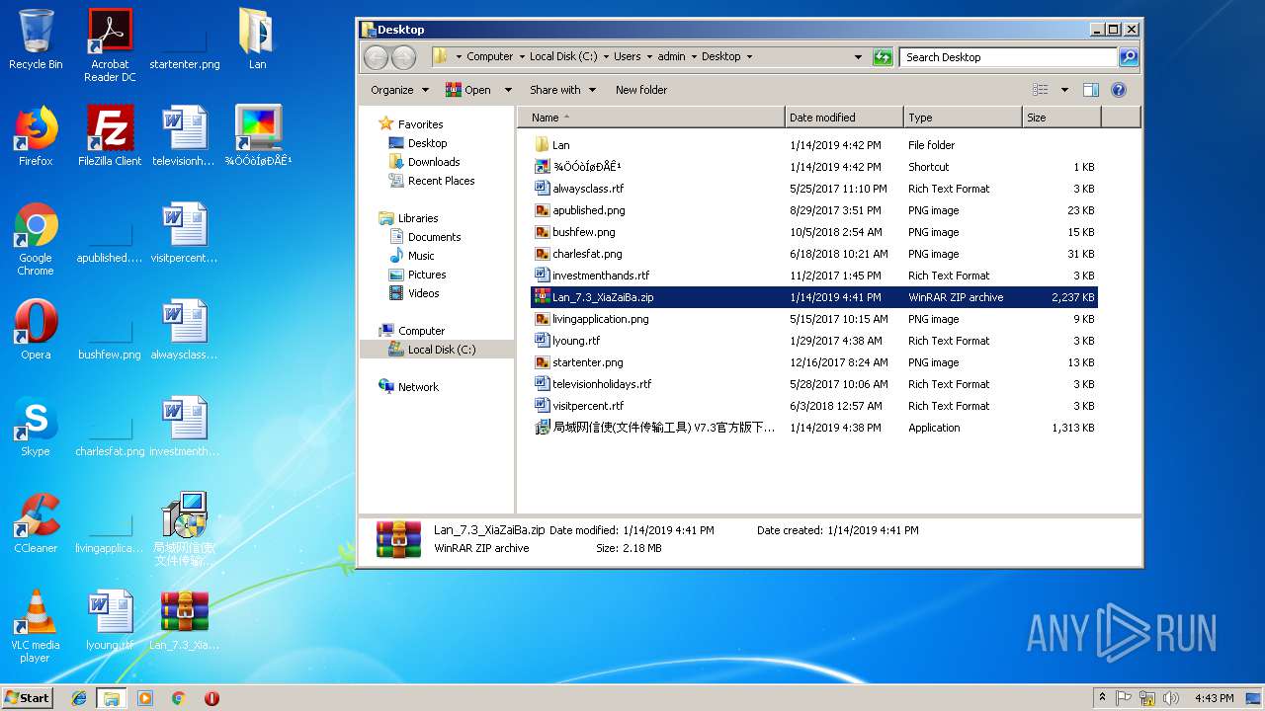1265x711 pixels.
Task: Expand the Open button dropdown arrow
Action: tap(508, 90)
